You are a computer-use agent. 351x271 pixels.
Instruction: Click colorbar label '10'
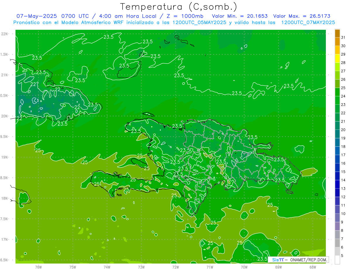(343, 214)
